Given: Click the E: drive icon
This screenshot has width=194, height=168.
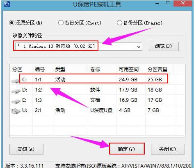Looking at the screenshot, I should 16,101.
